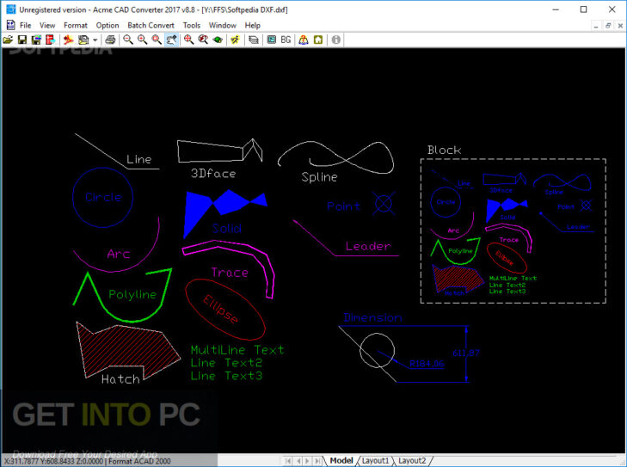Open the Help menu
Screen dimensions: 627x467
[252, 25]
